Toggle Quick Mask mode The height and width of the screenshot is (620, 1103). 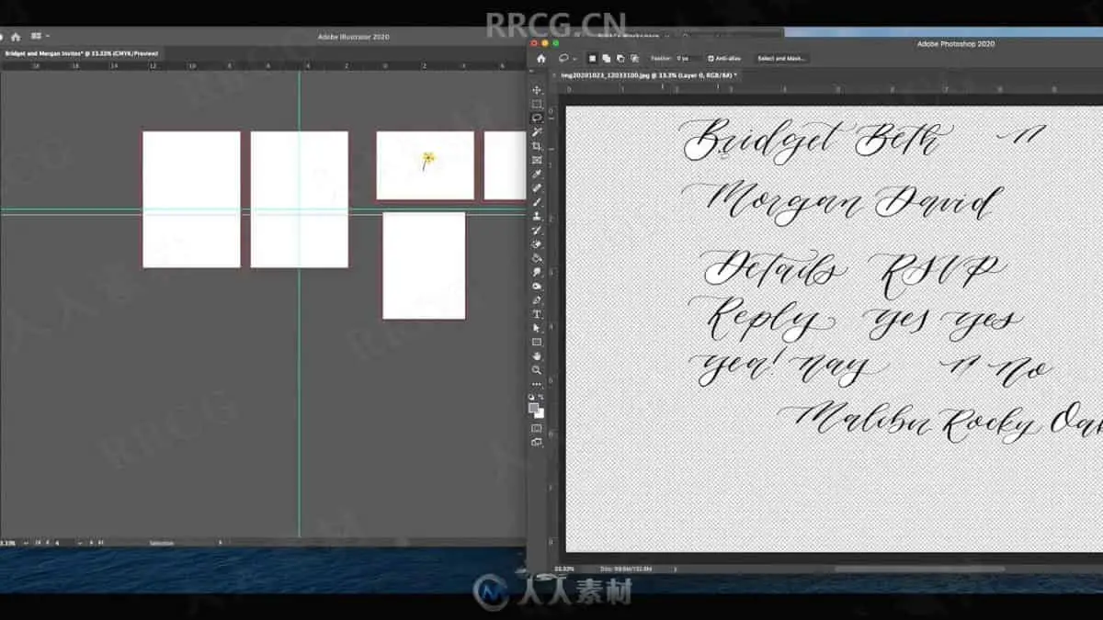537,428
